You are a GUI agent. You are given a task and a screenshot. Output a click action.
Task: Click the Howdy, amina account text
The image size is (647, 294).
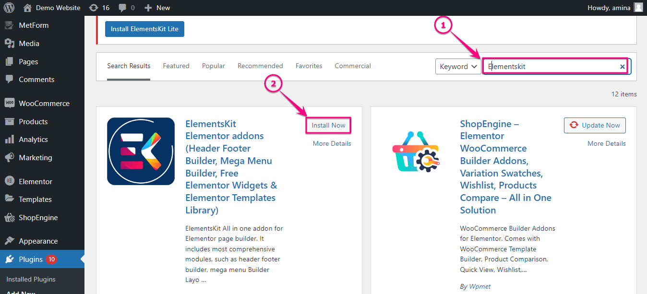coord(609,8)
